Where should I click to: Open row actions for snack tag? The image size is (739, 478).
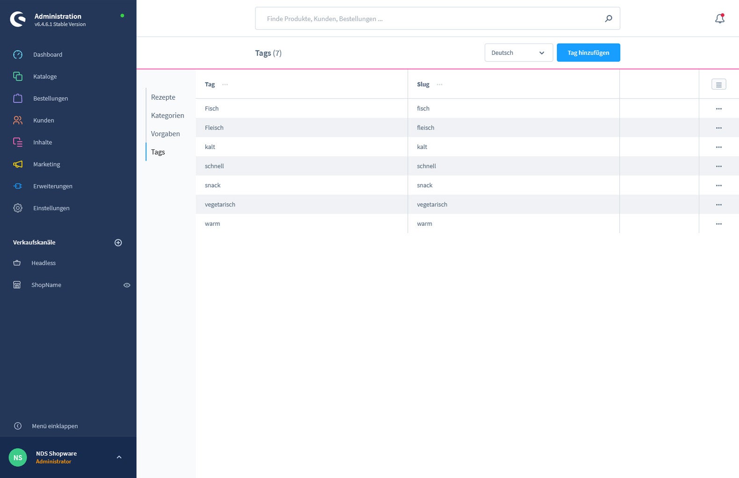coord(719,185)
